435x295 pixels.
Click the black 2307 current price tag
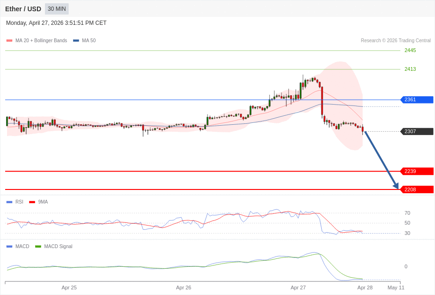click(x=417, y=132)
